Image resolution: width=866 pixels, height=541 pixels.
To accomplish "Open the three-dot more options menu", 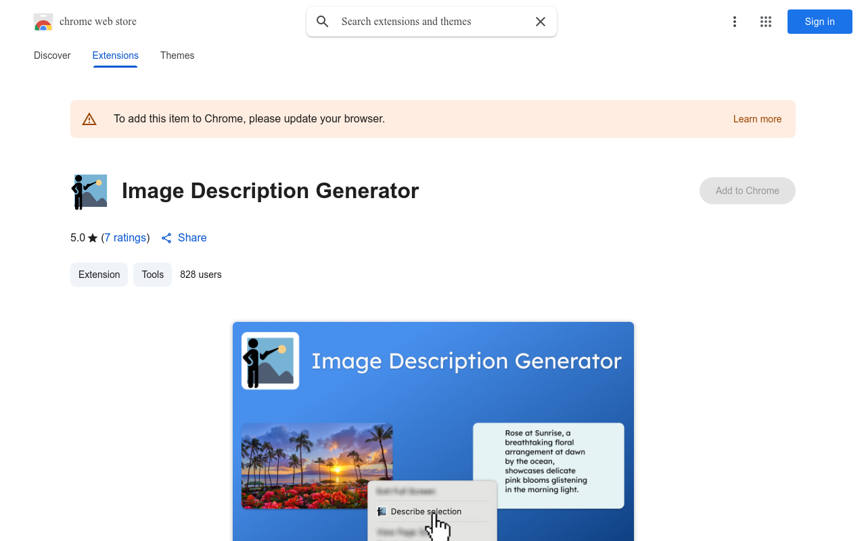I will (735, 22).
